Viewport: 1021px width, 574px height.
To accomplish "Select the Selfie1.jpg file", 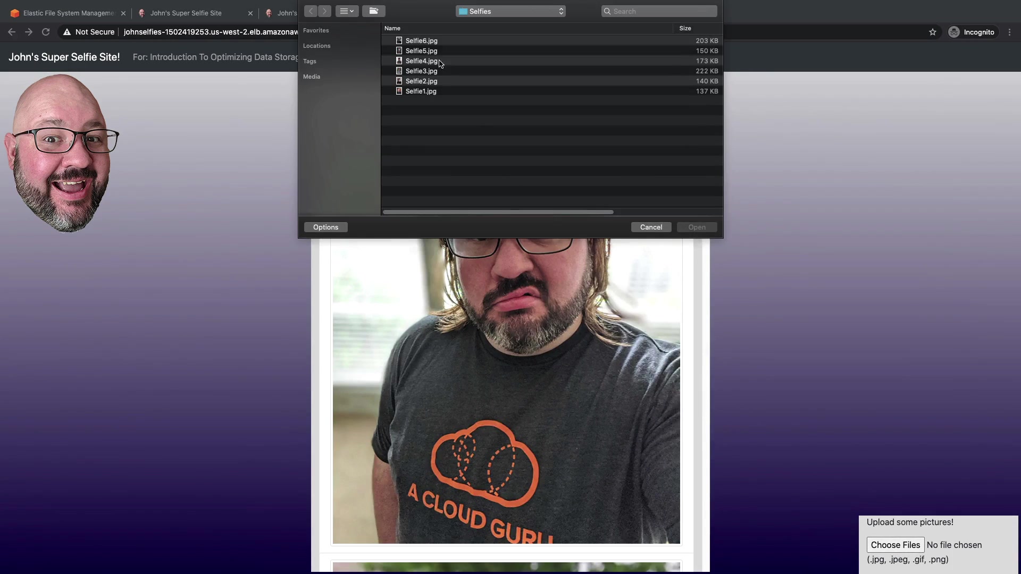I will click(421, 91).
